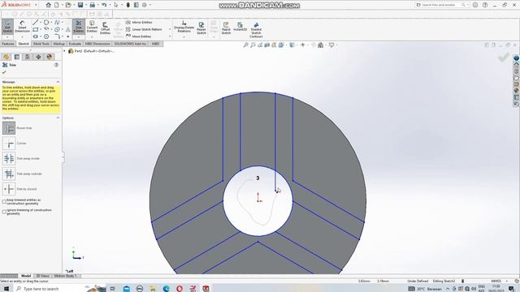The width and height of the screenshot is (520, 292).
Task: Click the Trim Entities tool
Action: (79, 27)
